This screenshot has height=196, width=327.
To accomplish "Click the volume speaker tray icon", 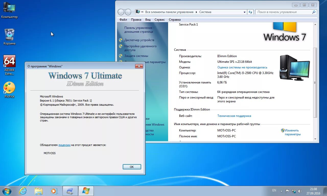I will click(x=300, y=191).
